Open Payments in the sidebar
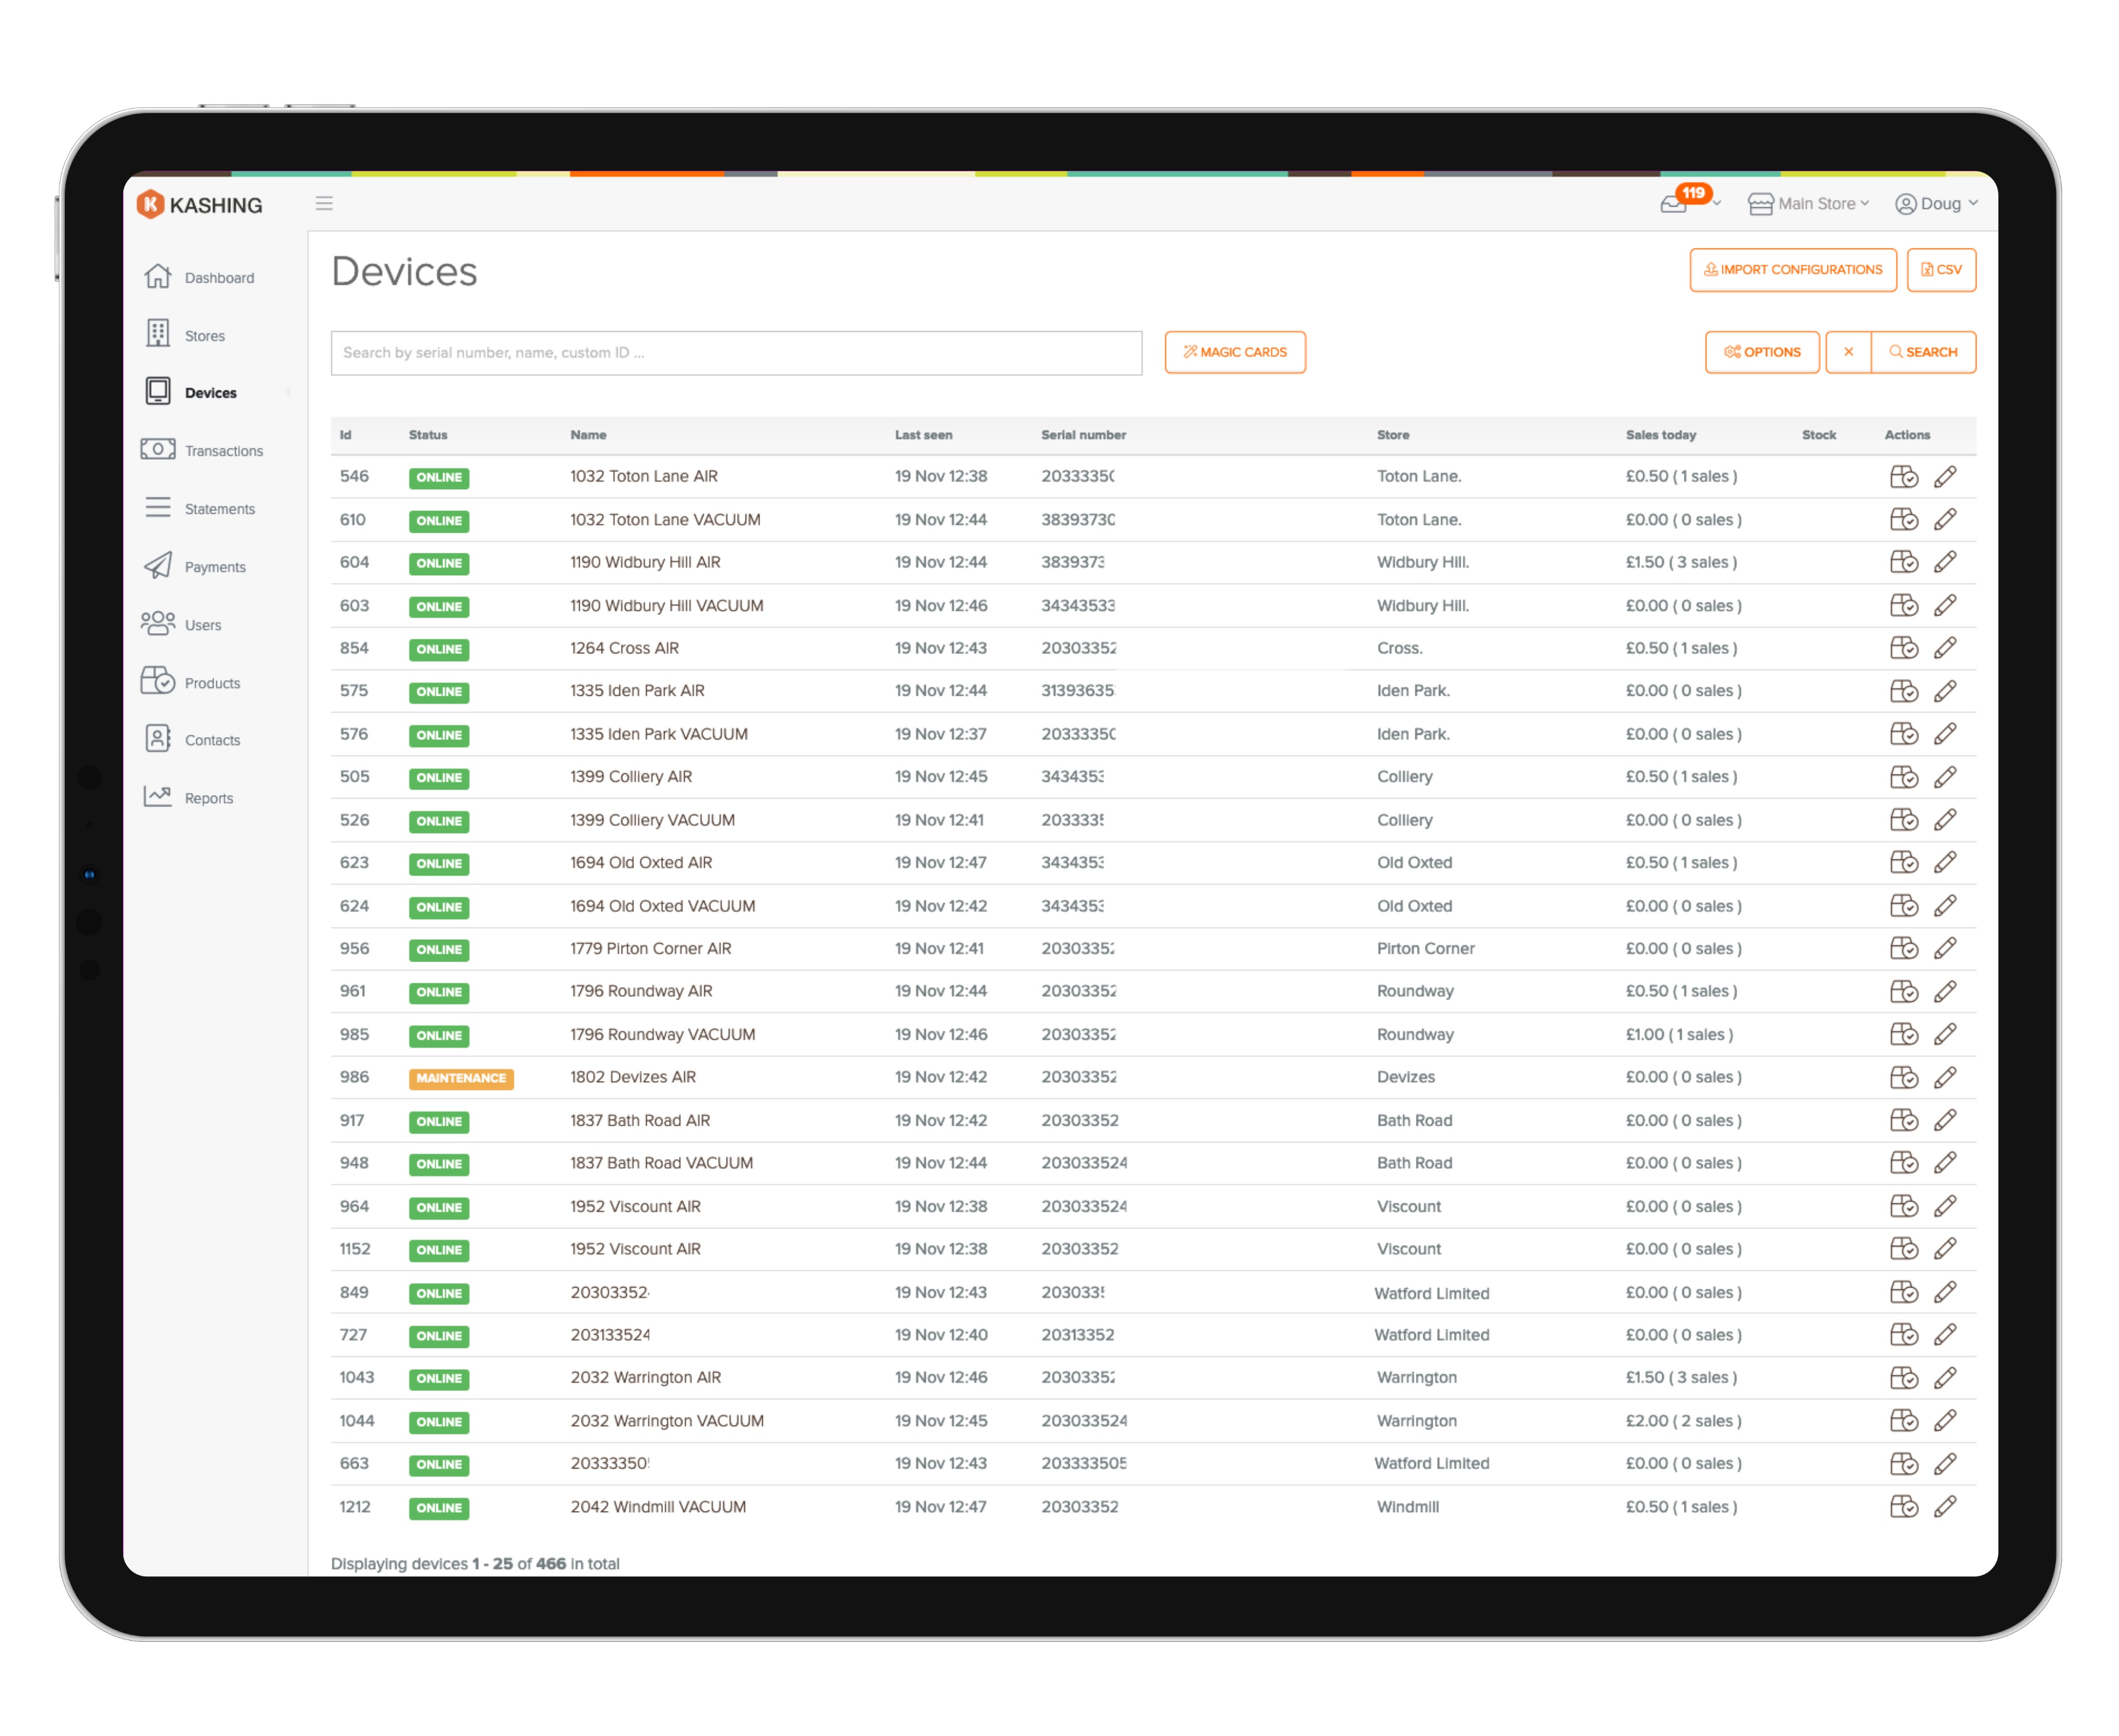 click(195, 567)
